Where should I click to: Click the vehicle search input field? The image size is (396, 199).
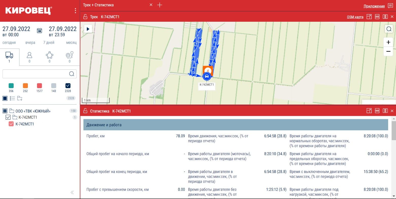[35, 74]
